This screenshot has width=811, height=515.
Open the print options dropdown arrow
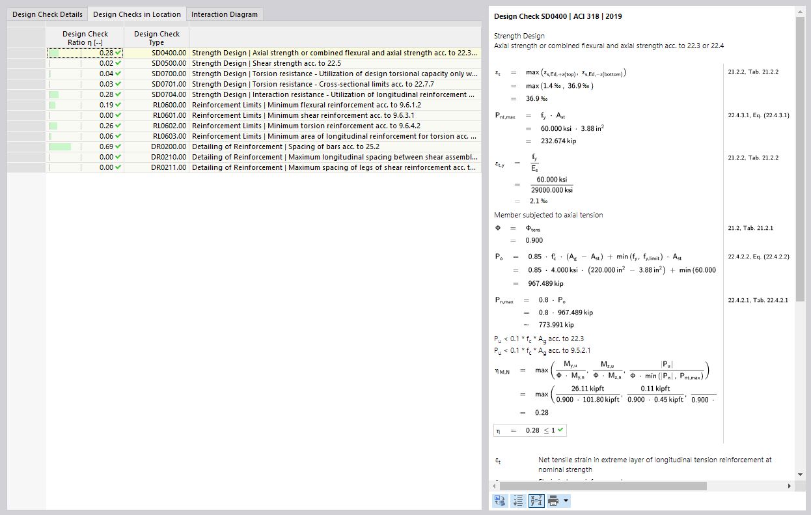[566, 501]
